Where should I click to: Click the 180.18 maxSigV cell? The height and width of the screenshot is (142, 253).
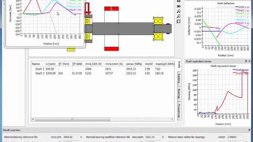click(159, 73)
